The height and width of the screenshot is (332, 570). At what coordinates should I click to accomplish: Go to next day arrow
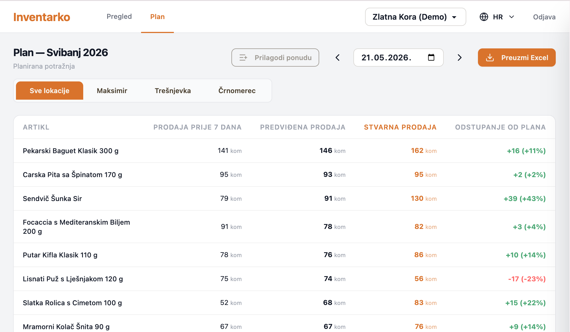[459, 58]
